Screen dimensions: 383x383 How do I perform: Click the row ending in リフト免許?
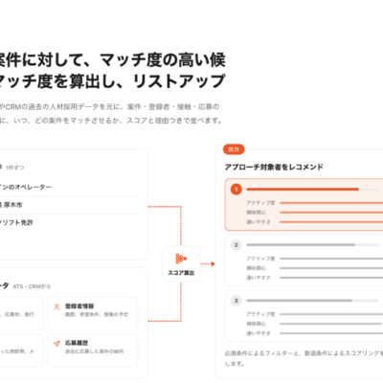click(x=69, y=223)
